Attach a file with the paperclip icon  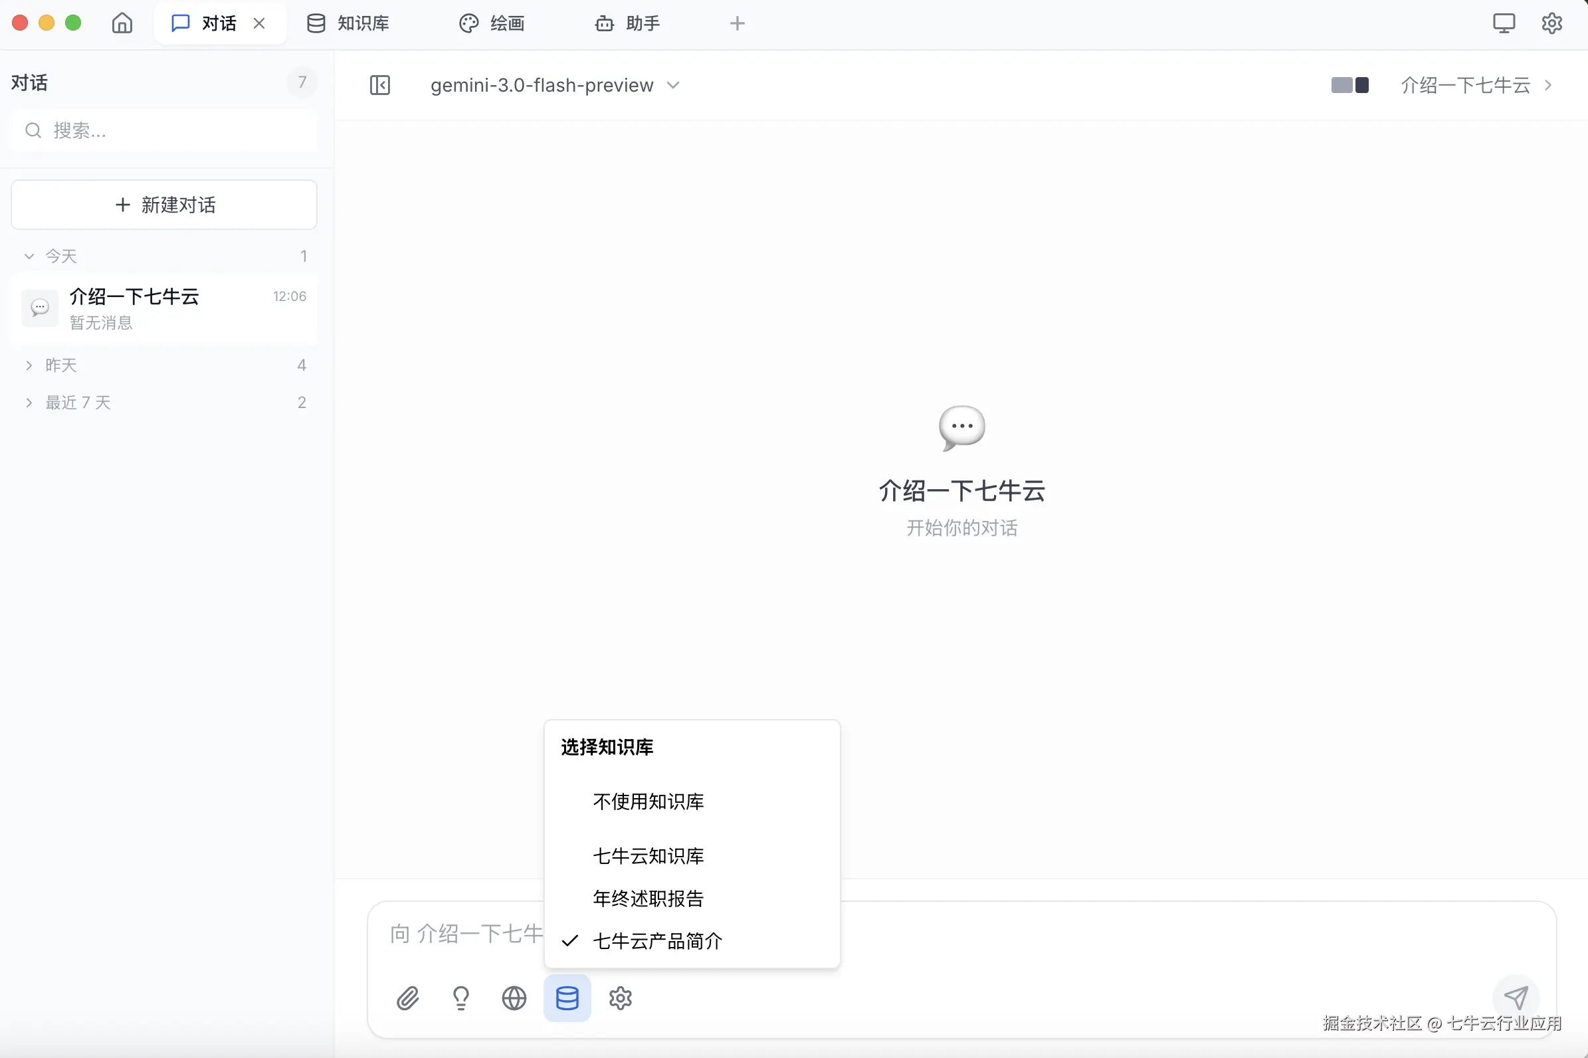(x=407, y=998)
